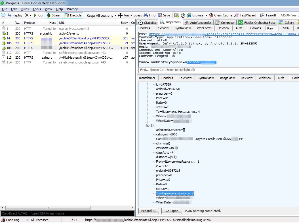Image resolution: width=299 pixels, height=223 pixels.
Task: Select From=Шолом-Алейхема ул., 1 node
Action: pyautogui.click(x=178, y=162)
